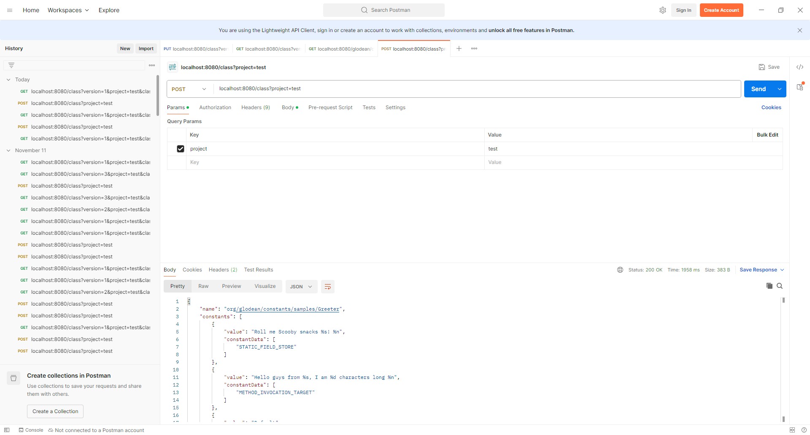Toggle response text wrapping icon

coord(328,286)
